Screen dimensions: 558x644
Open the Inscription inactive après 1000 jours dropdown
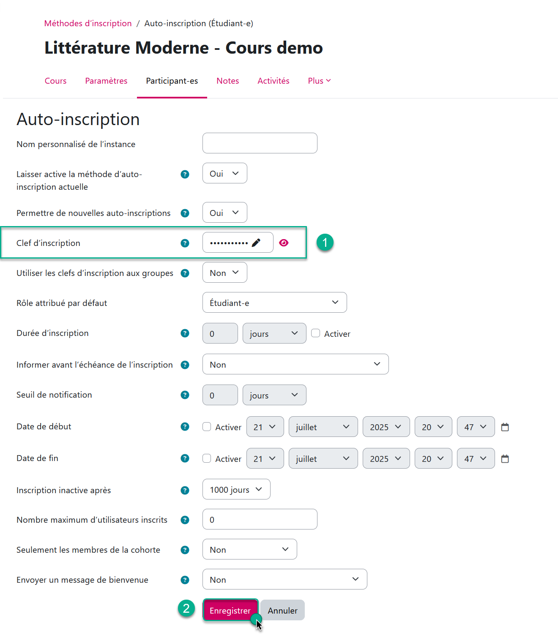click(x=236, y=489)
